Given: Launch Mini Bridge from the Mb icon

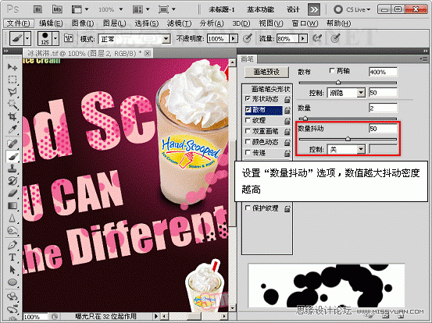Looking at the screenshot, I should [57, 9].
